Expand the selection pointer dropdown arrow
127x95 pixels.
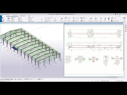pyautogui.click(x=4, y=18)
